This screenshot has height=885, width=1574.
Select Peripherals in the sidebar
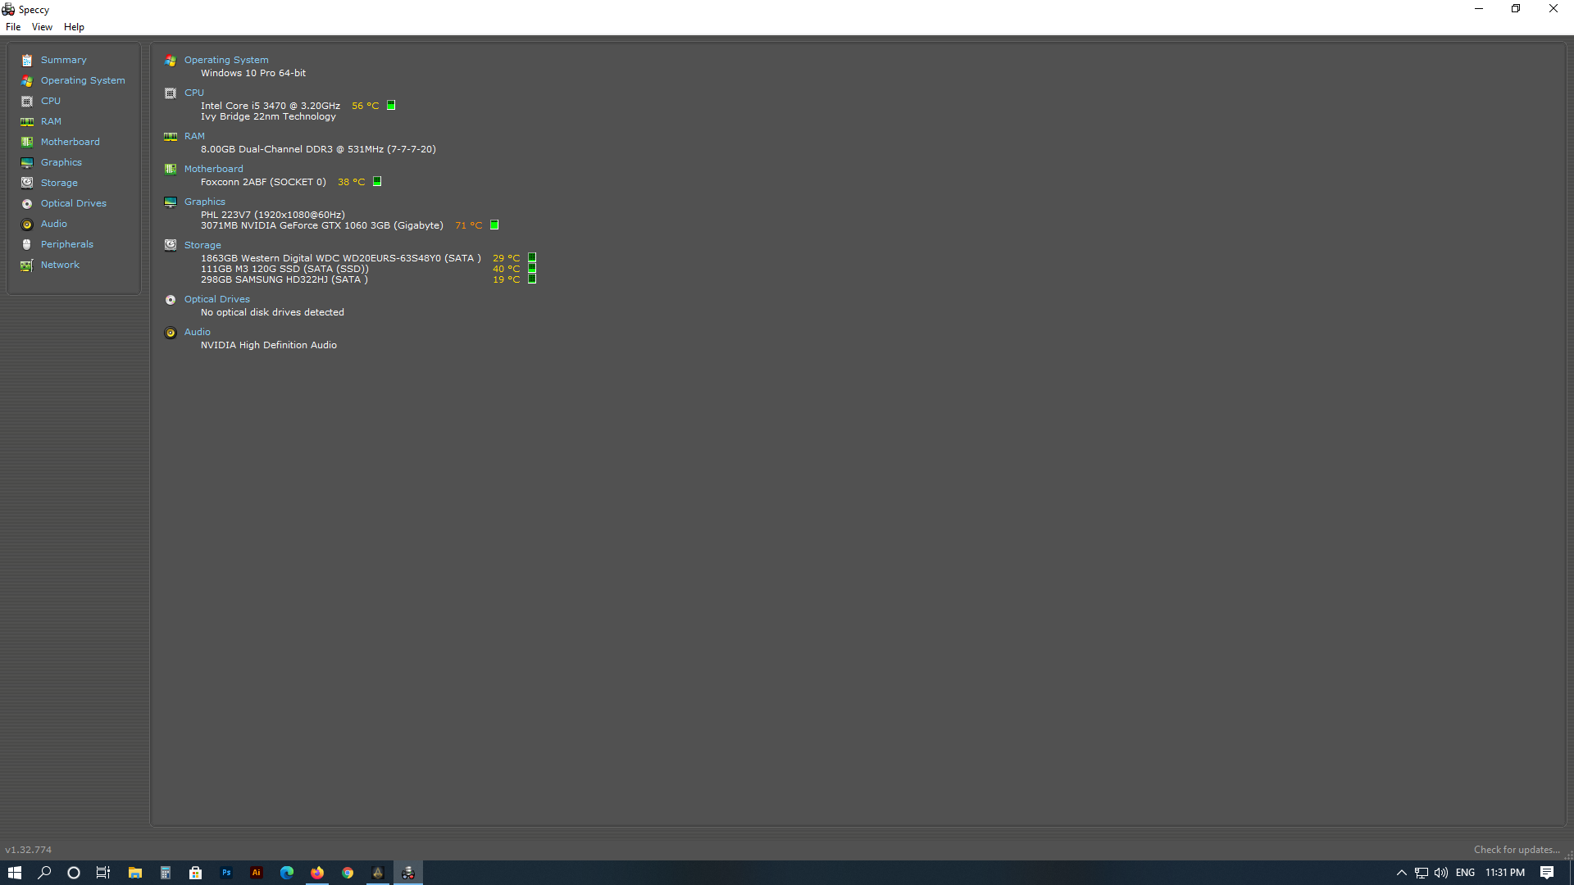[67, 244]
